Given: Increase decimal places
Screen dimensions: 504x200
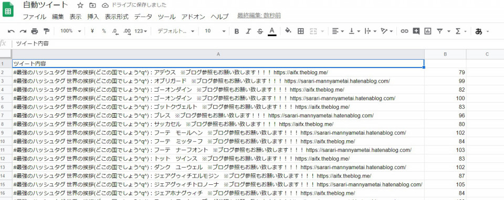Looking at the screenshot, I should tap(127, 31).
